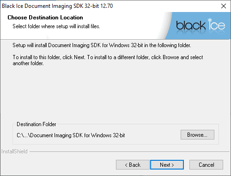Click the Next > button
231x176 pixels.
click(x=167, y=165)
